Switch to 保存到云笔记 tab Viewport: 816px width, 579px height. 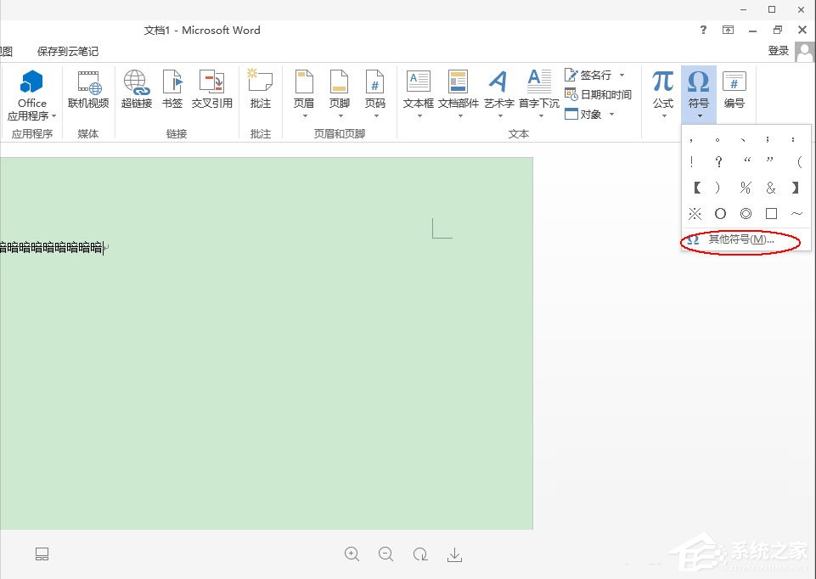point(68,50)
